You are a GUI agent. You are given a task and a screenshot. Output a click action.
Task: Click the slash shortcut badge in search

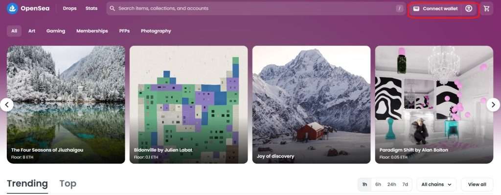pos(399,9)
